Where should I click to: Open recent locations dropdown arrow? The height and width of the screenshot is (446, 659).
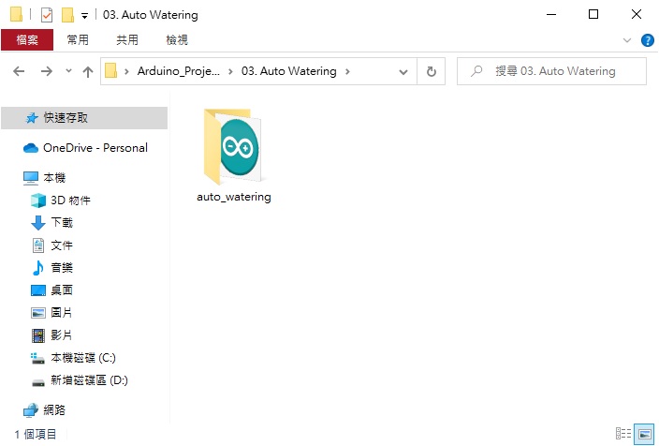(68, 71)
